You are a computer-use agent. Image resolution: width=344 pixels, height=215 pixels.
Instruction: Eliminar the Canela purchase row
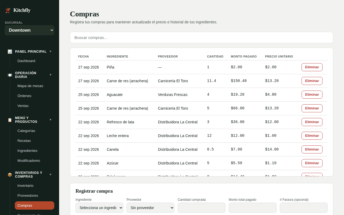312,149
